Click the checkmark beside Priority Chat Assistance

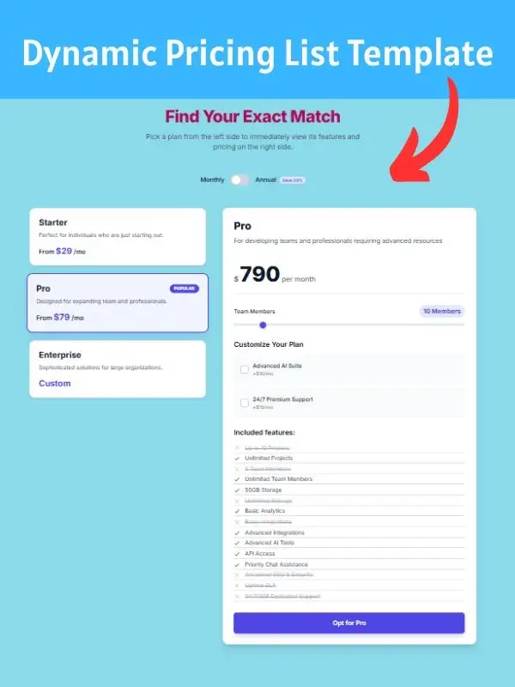pos(237,564)
